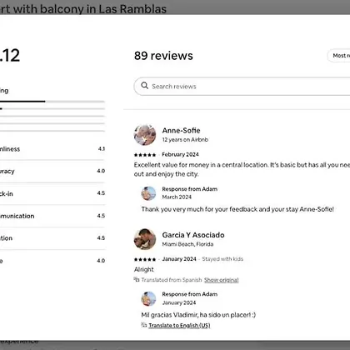Click the top overall rating bar

(52, 102)
